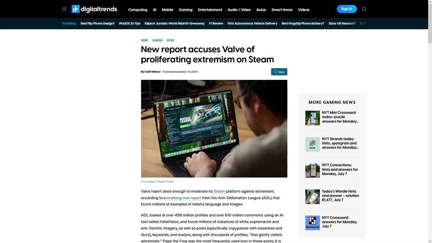Open trending 'Xbox VR Headset?' link
This screenshot has height=243, width=432.
pyautogui.click(x=342, y=24)
